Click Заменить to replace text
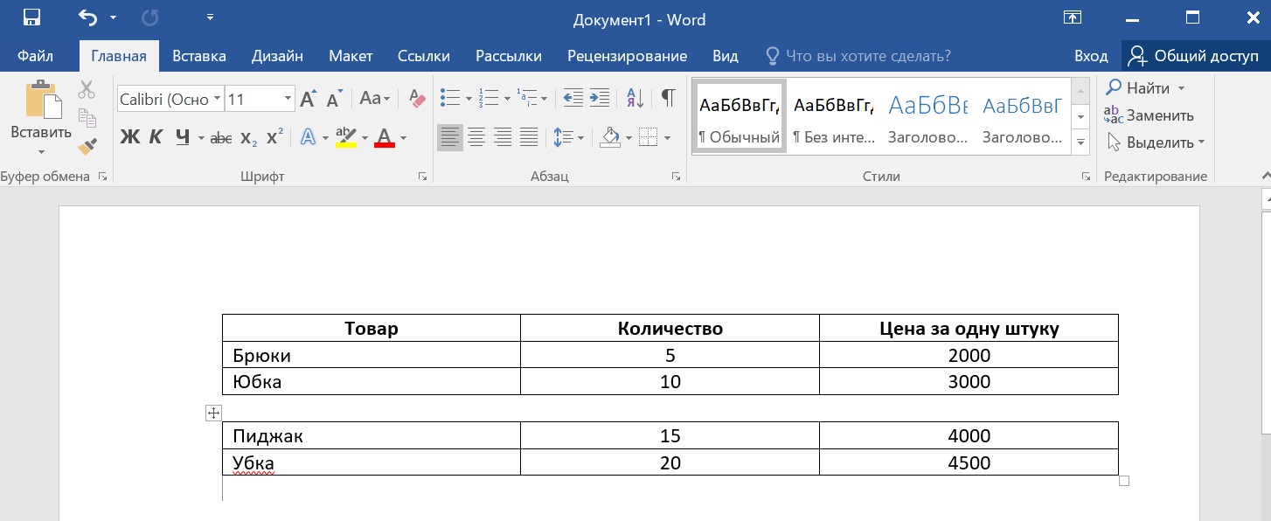Viewport: 1271px width, 521px height. 1149,115
